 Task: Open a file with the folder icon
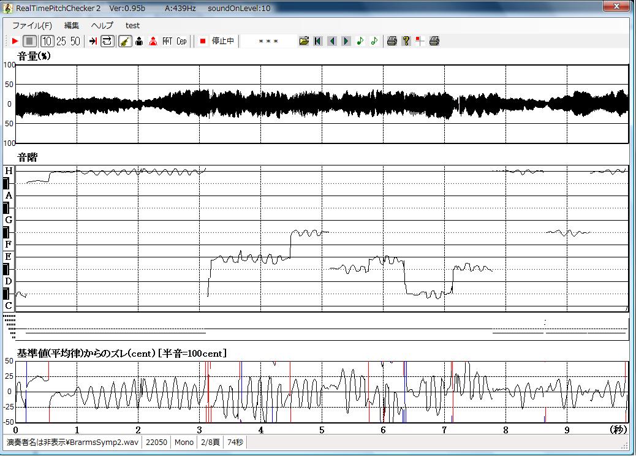click(304, 41)
